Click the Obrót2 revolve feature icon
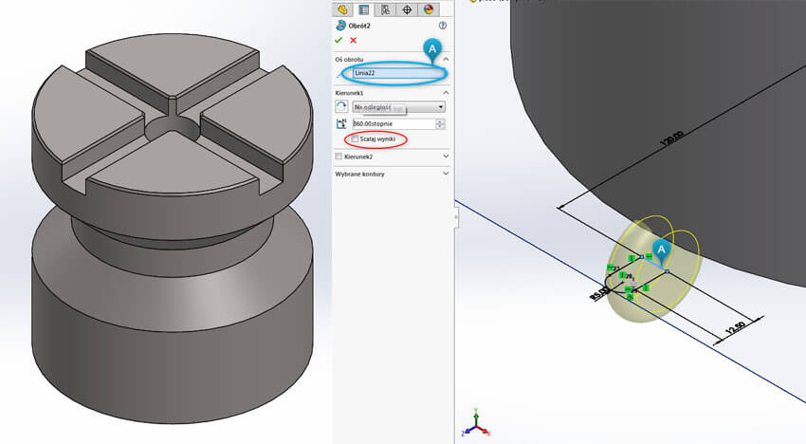806x444 pixels. tap(340, 26)
